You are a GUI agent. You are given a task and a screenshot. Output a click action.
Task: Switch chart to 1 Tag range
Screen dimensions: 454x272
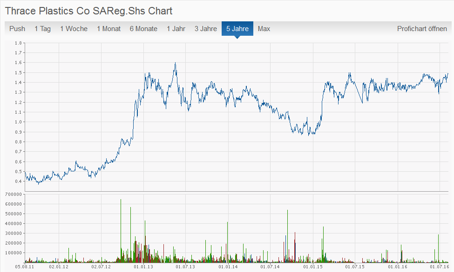[42, 29]
